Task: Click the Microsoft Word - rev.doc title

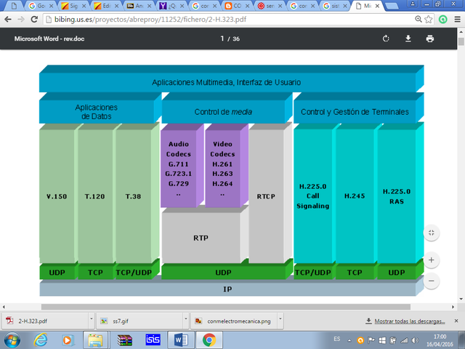Action: [x=49, y=39]
